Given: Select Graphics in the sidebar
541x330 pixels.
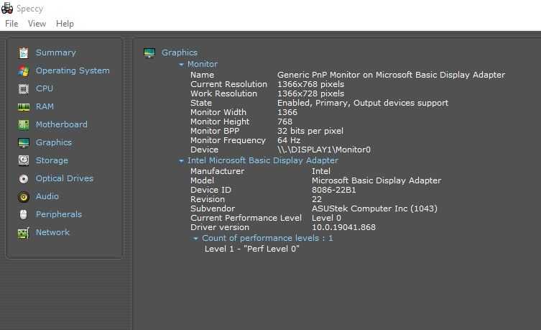Looking at the screenshot, I should coord(54,142).
